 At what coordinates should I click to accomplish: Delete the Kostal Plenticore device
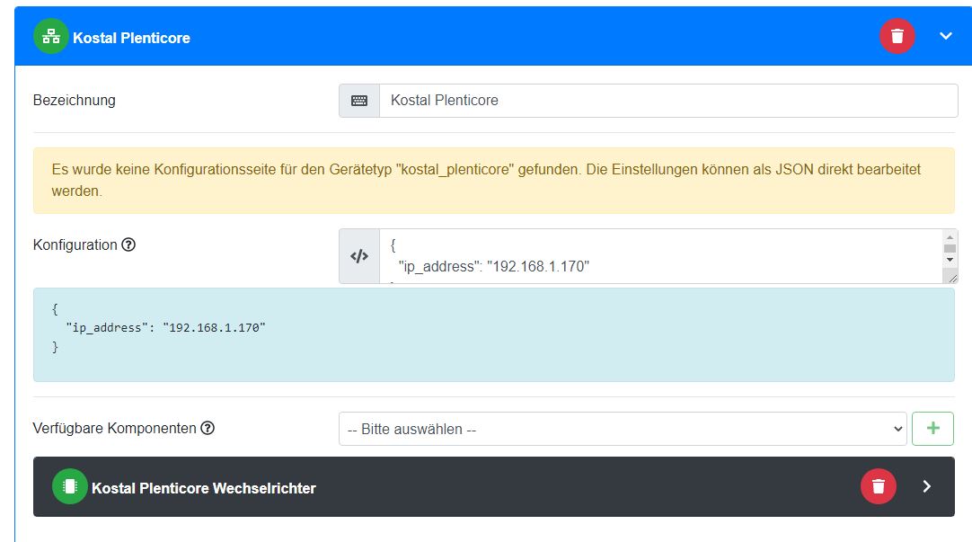click(x=897, y=36)
